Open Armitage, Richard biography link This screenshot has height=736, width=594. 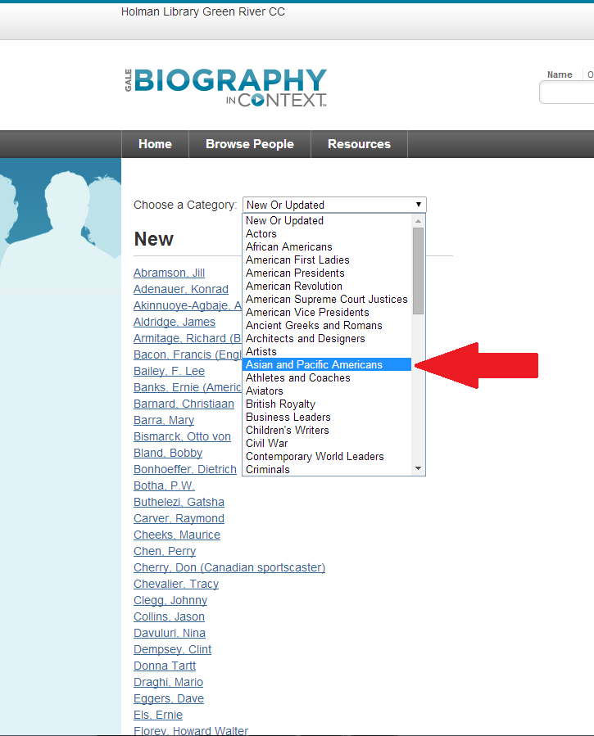[x=188, y=339]
